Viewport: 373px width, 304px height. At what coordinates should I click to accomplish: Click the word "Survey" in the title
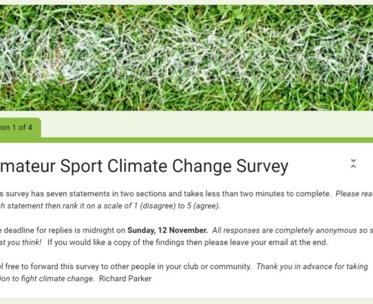[x=262, y=166]
